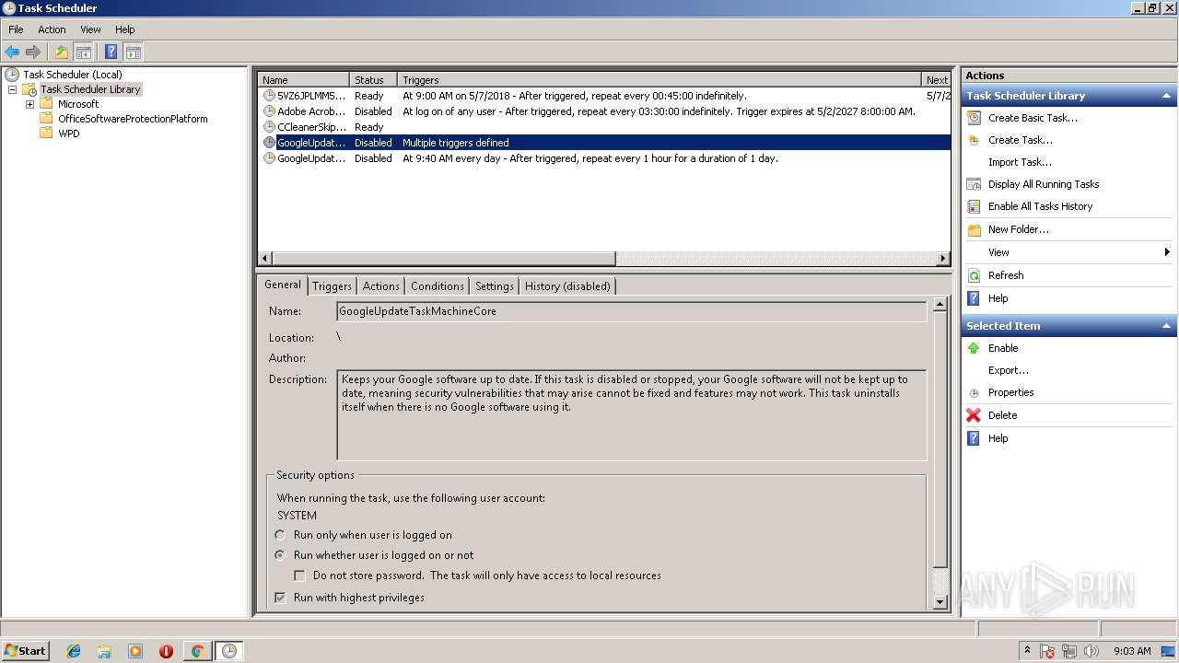Click the red Delete X icon

tap(974, 415)
